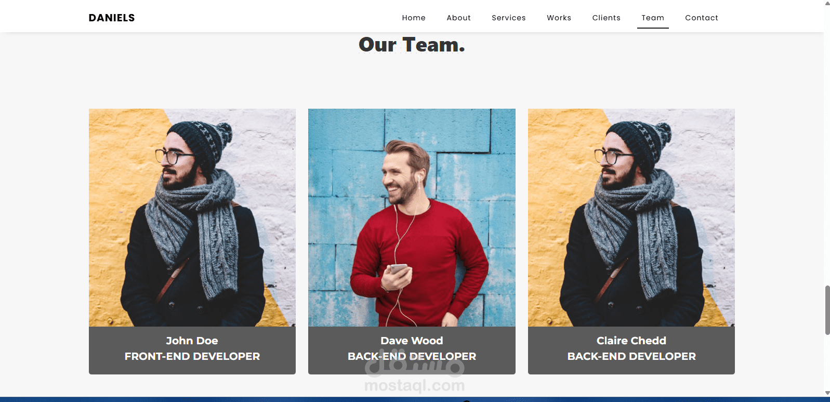830x402 pixels.
Task: Open the Services menu item
Action: pyautogui.click(x=508, y=18)
